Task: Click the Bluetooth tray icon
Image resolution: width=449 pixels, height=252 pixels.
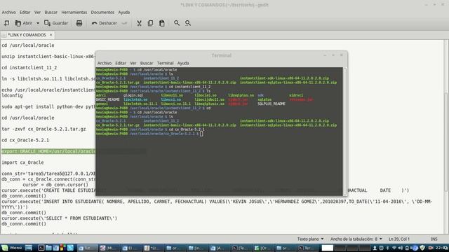Action: pyautogui.click(x=388, y=248)
